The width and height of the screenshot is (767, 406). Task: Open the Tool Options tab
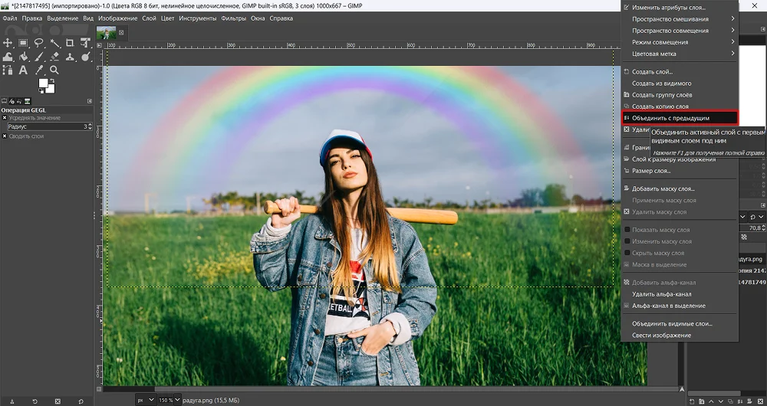[x=5, y=101]
